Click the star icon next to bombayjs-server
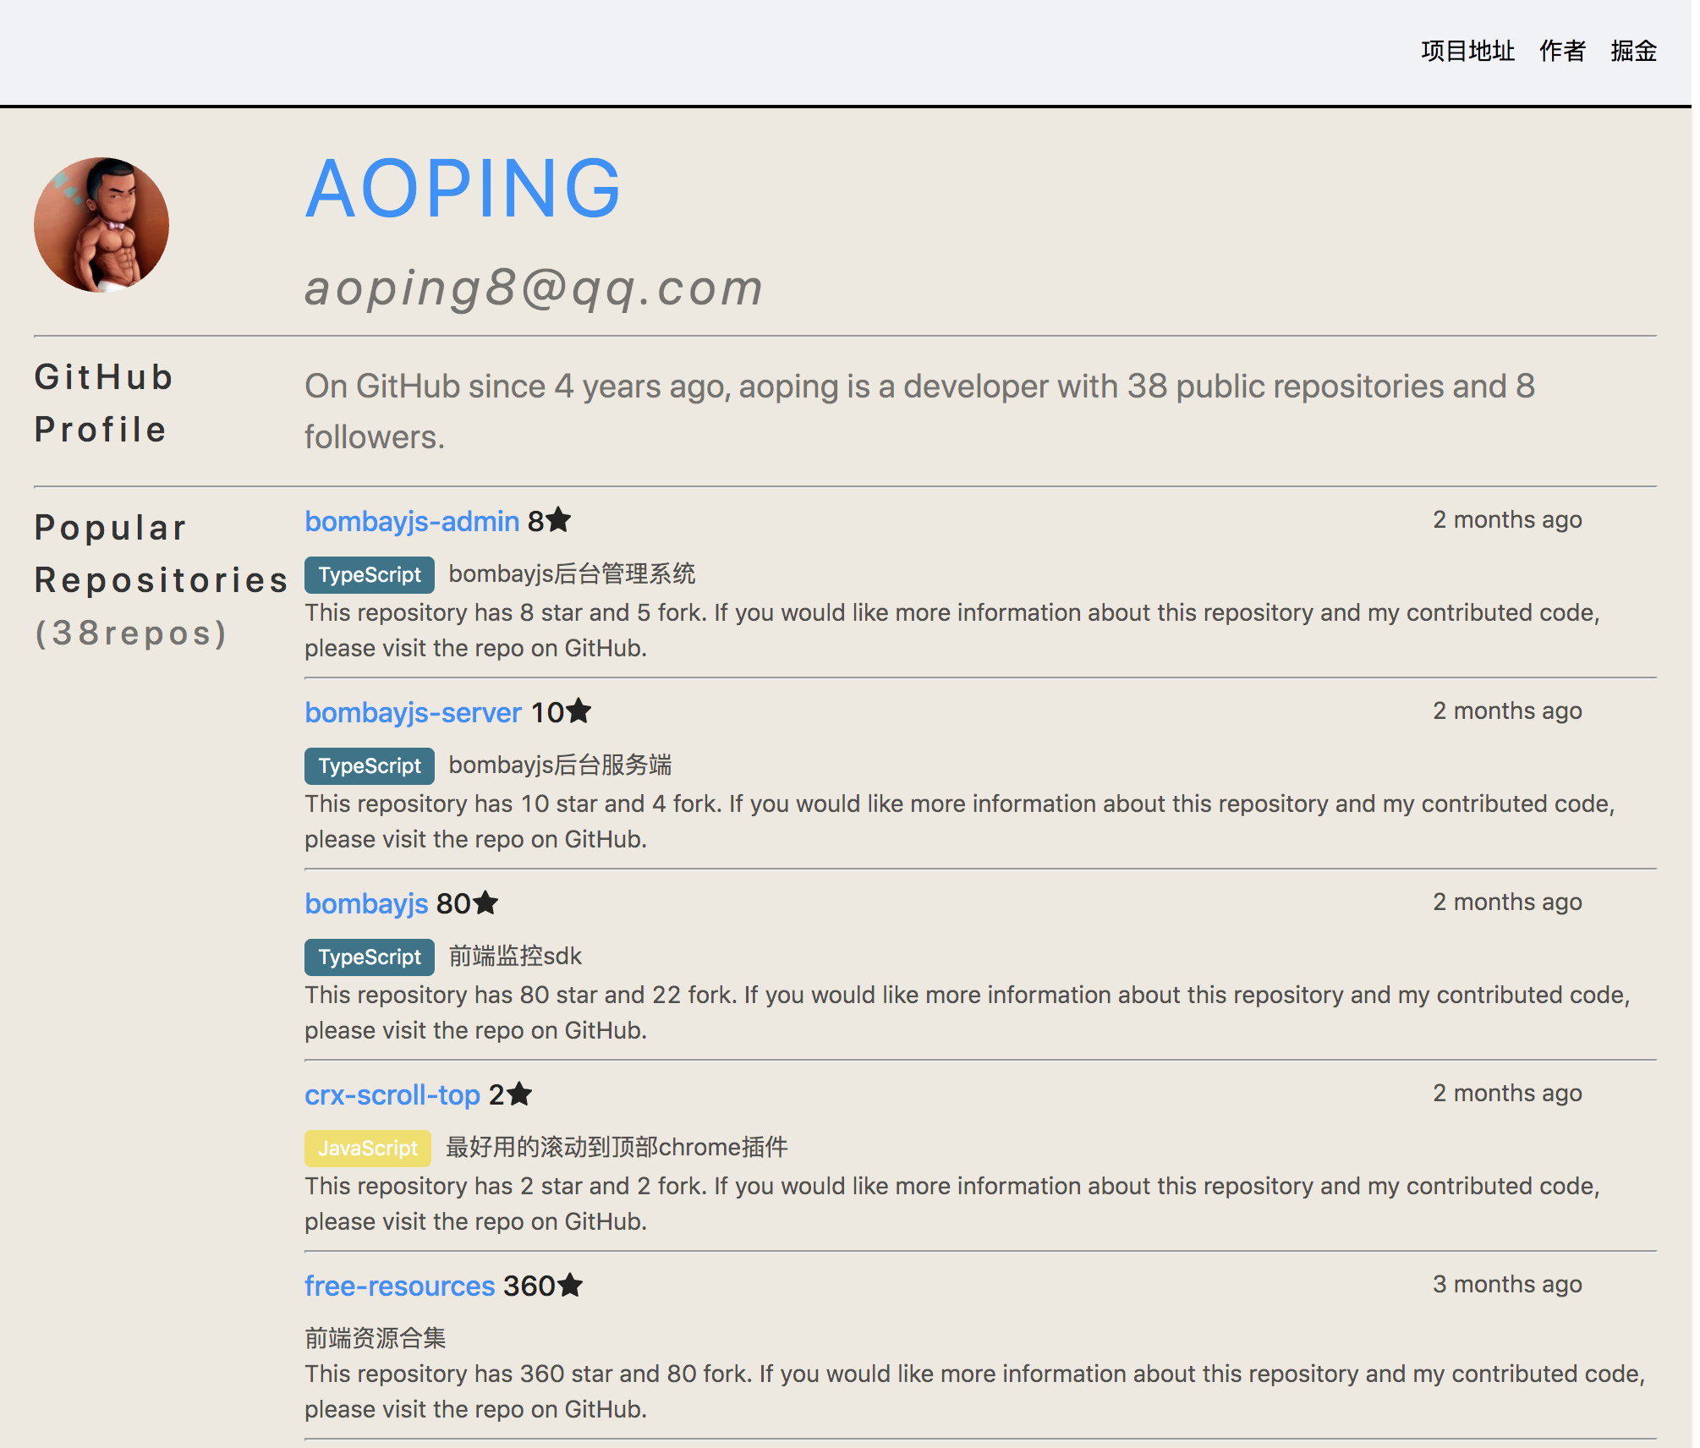This screenshot has width=1700, height=1448. tap(579, 711)
